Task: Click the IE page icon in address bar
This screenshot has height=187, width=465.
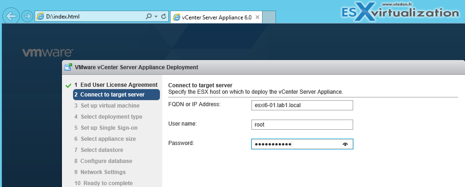Action: pyautogui.click(x=40, y=17)
